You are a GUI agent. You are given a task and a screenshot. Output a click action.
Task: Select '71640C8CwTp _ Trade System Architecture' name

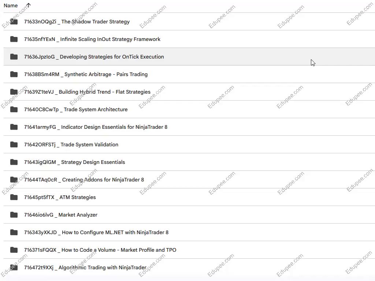click(76, 109)
